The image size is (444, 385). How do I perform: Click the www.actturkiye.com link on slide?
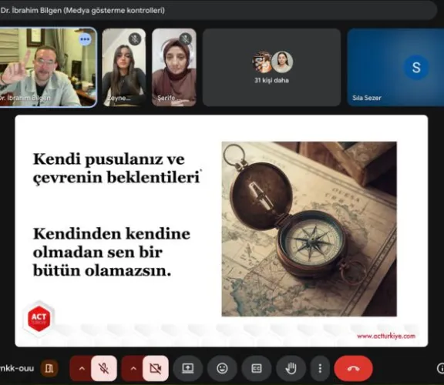tap(386, 336)
